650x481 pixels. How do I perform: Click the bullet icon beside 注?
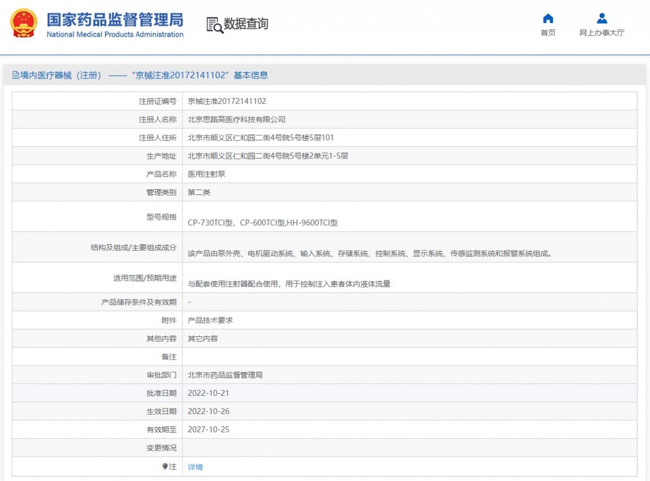tap(165, 466)
